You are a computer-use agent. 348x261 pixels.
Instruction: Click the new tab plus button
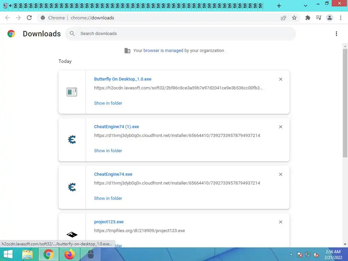pyautogui.click(x=279, y=6)
